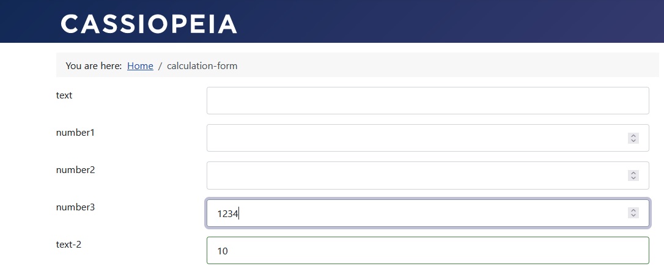This screenshot has height=277, width=664.
Task: Click the "text-2" field label
Action: point(68,244)
